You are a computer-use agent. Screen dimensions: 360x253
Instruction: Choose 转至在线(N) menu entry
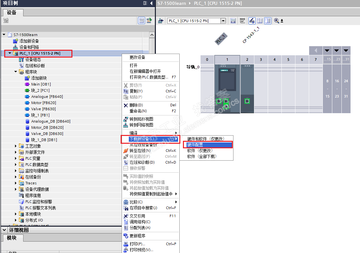coord(151,151)
